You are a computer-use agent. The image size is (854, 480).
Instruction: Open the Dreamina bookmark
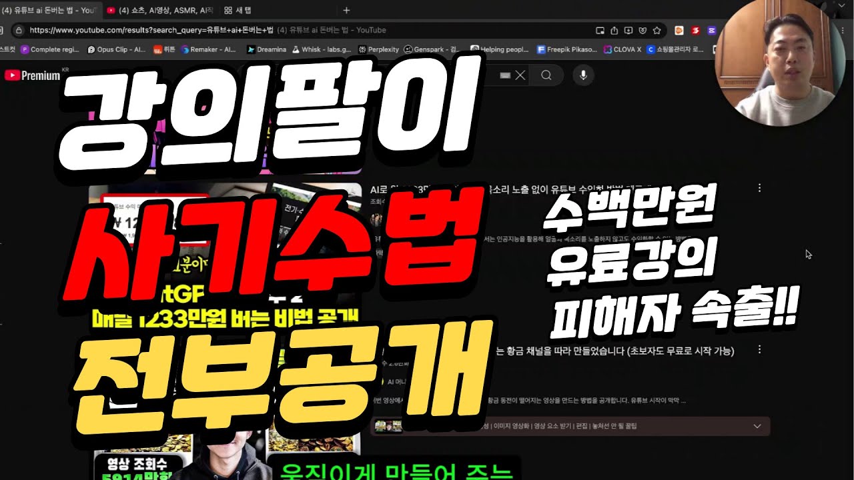pos(266,49)
